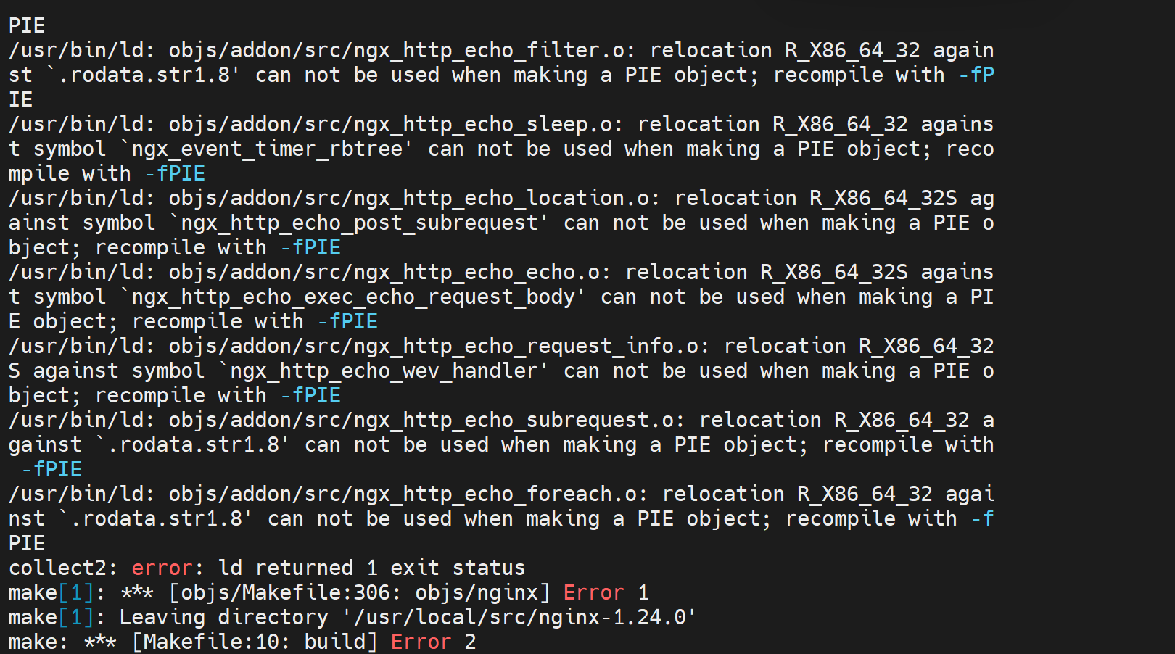Screen dimensions: 1175x654
Task: Click the 'Leaving directory' text
Action: [223, 617]
